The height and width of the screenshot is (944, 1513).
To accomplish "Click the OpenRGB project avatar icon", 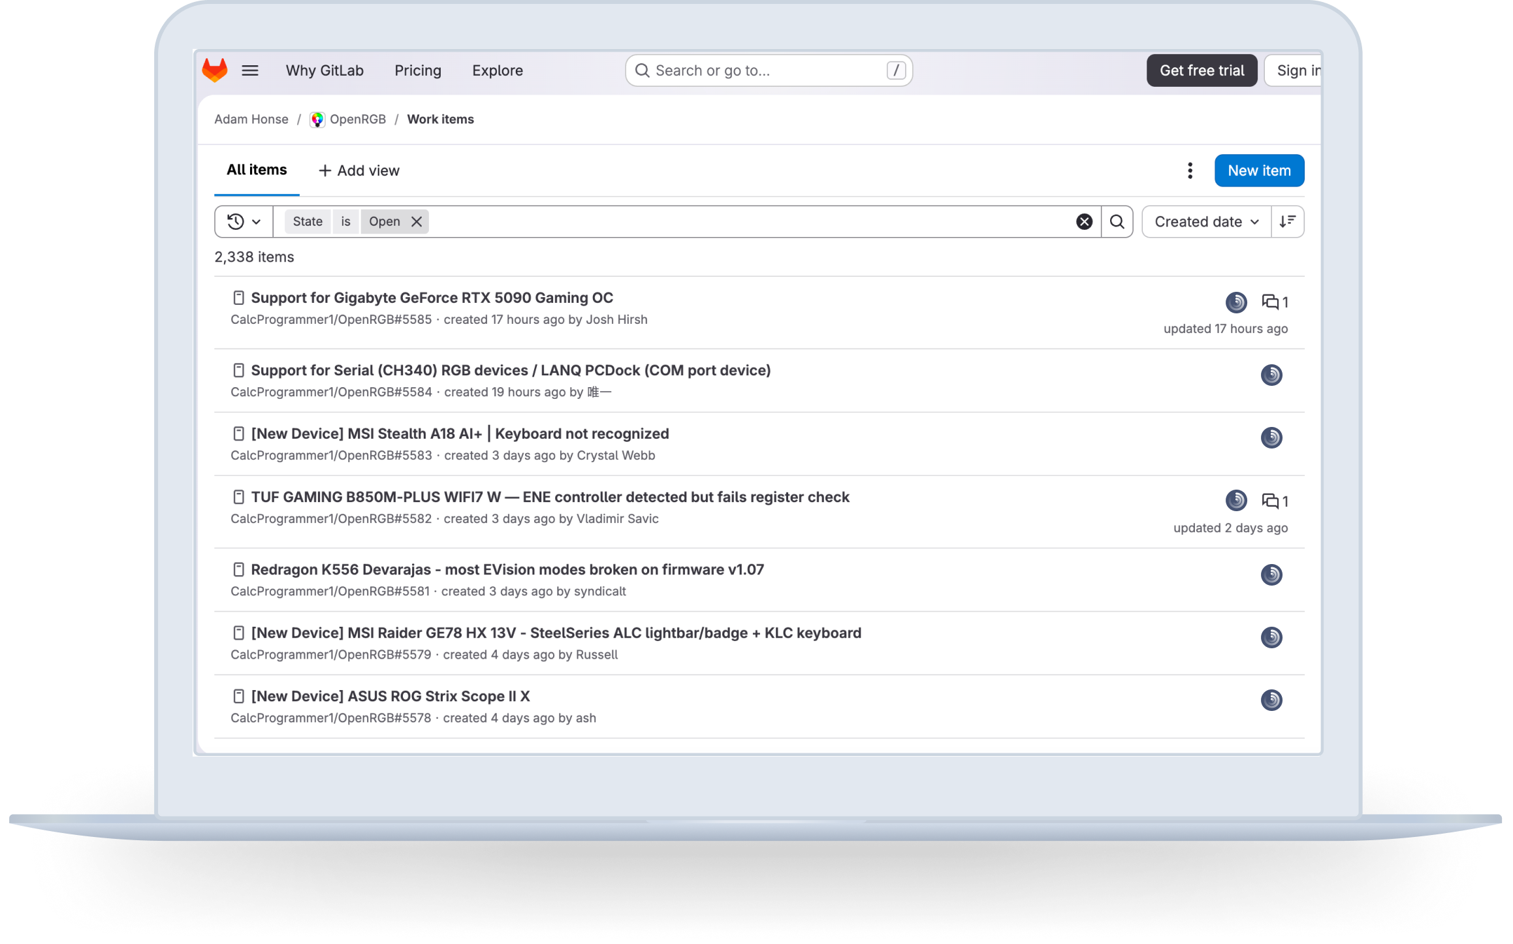I will click(x=317, y=119).
